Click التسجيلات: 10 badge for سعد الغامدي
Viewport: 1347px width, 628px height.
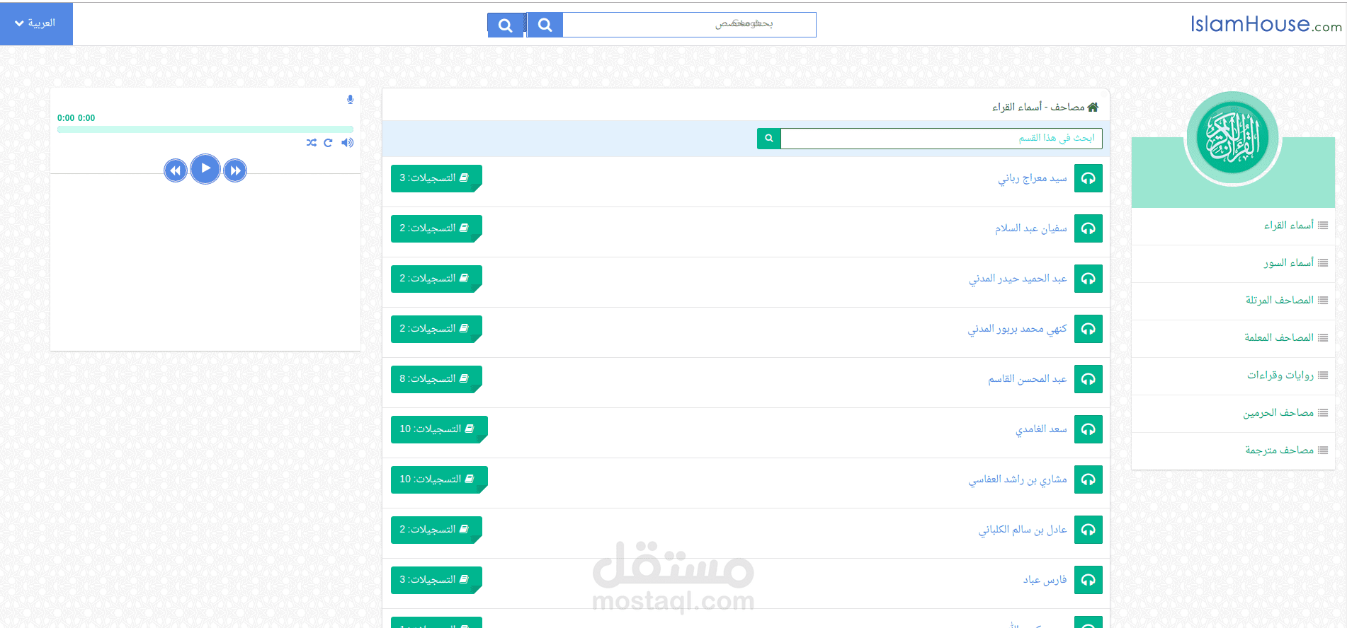click(x=439, y=429)
